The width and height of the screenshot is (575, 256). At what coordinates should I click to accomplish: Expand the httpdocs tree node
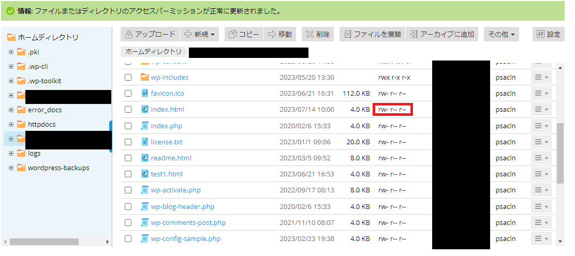(11, 125)
